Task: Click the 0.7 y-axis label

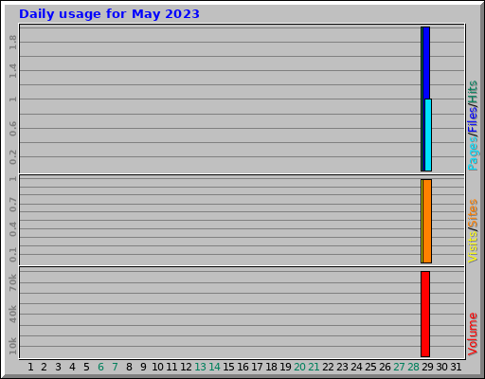Action: click(12, 205)
